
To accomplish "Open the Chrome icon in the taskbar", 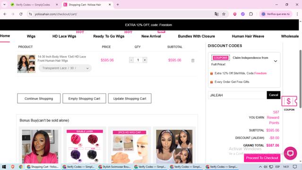I will tap(21, 167).
